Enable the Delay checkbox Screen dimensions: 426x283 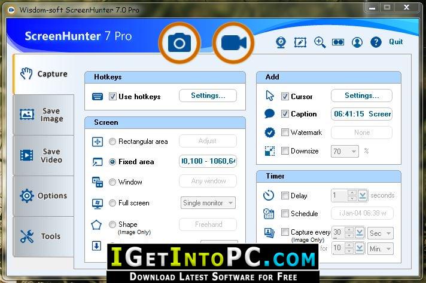285,195
